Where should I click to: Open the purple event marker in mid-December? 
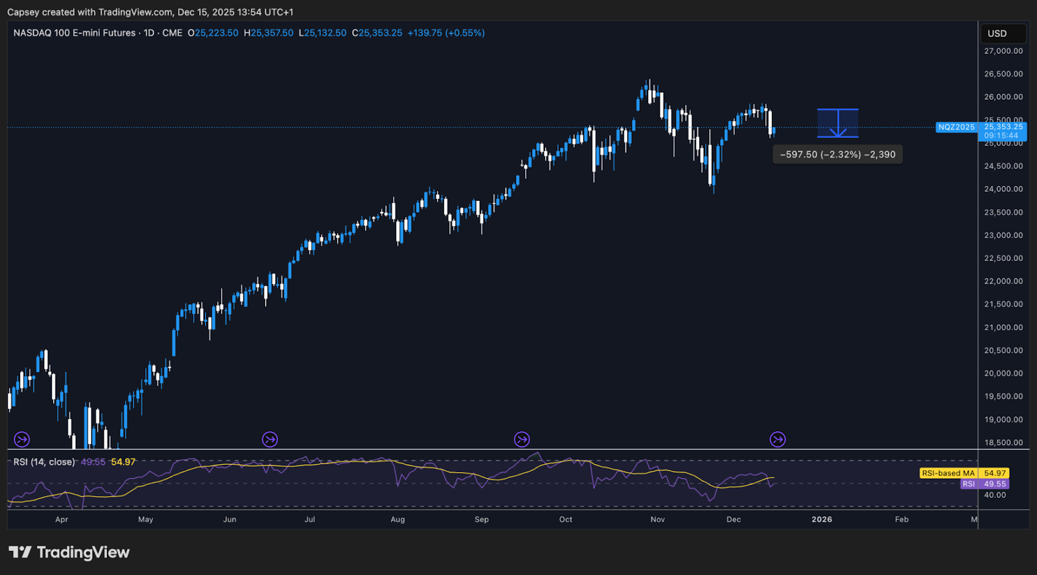point(777,440)
